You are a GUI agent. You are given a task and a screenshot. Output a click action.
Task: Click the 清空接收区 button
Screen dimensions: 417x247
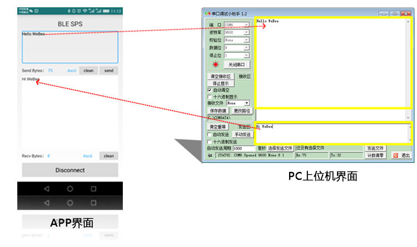click(221, 76)
